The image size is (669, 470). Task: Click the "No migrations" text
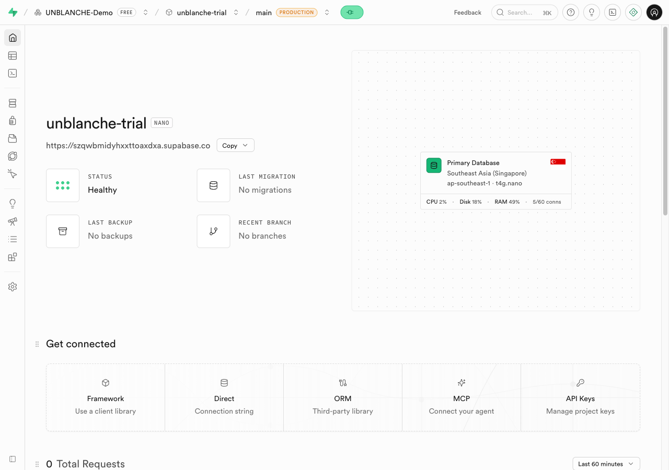pyautogui.click(x=265, y=190)
